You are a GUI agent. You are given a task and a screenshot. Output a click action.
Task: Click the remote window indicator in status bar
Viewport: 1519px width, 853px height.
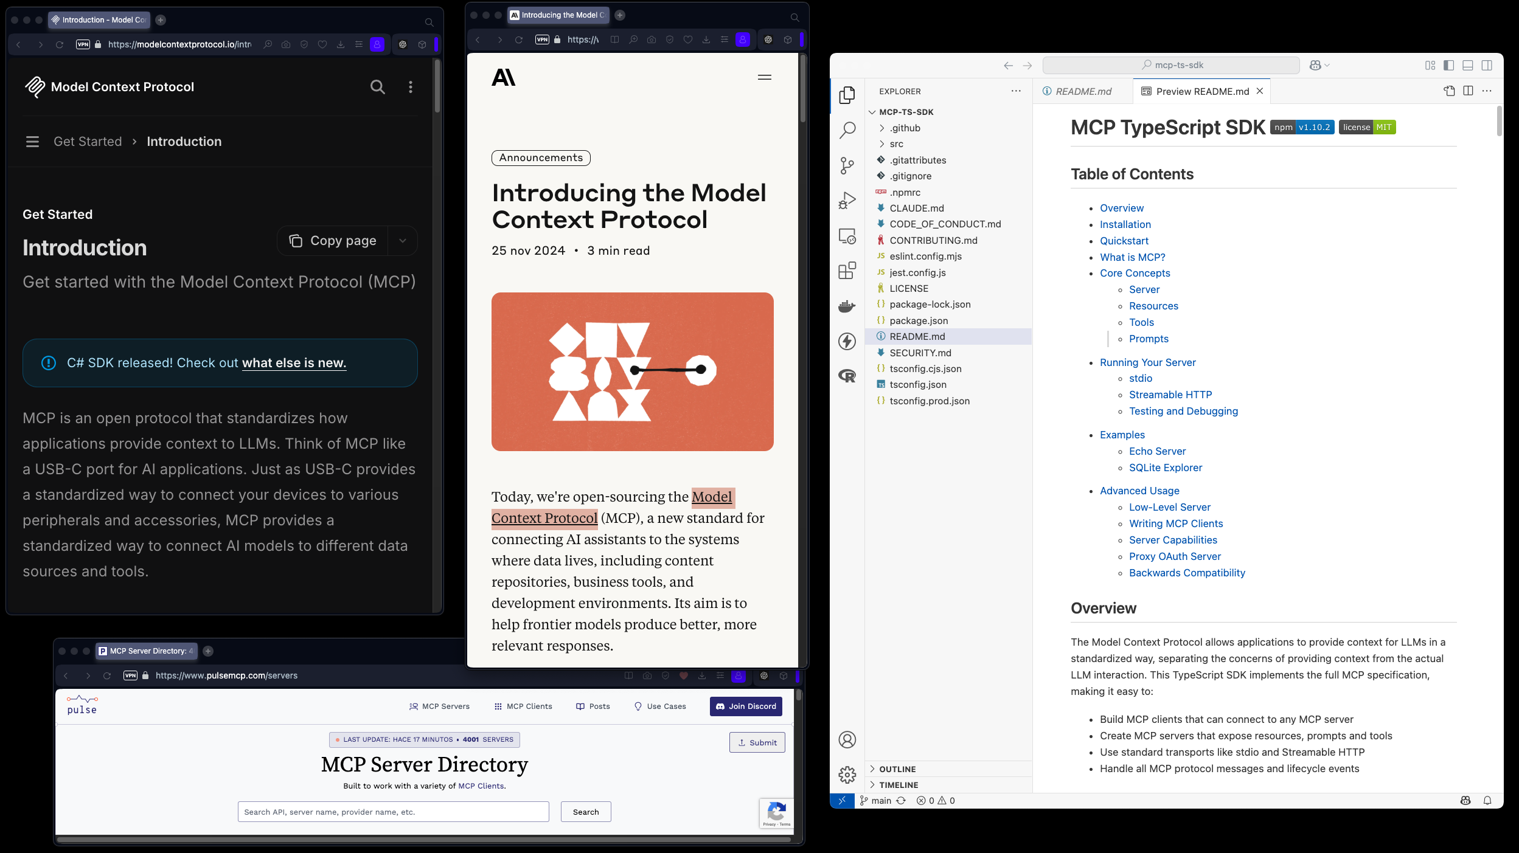click(842, 801)
